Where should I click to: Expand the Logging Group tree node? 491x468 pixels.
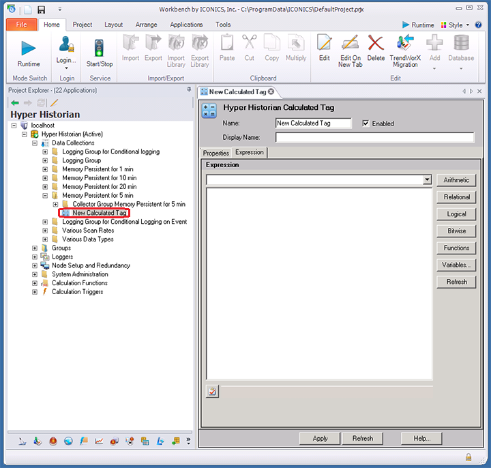(45, 161)
